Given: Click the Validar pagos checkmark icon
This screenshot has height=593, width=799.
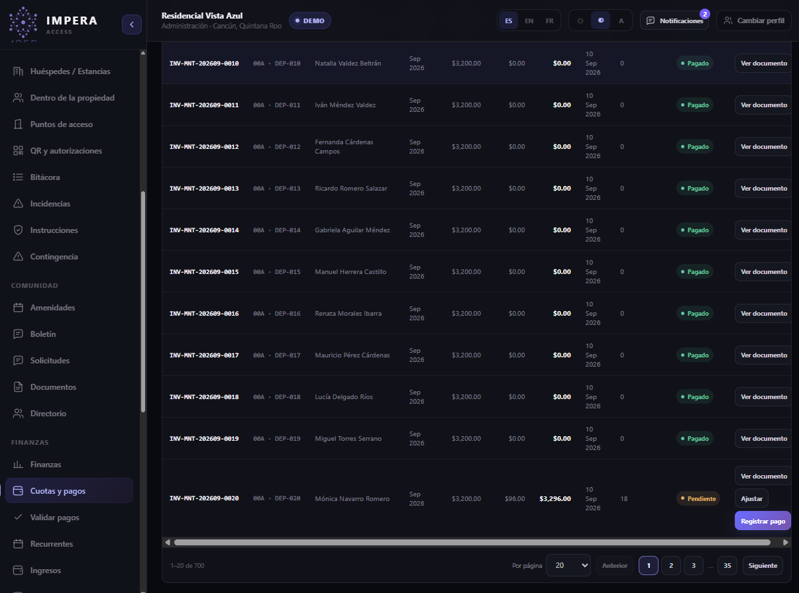Looking at the screenshot, I should click(18, 518).
